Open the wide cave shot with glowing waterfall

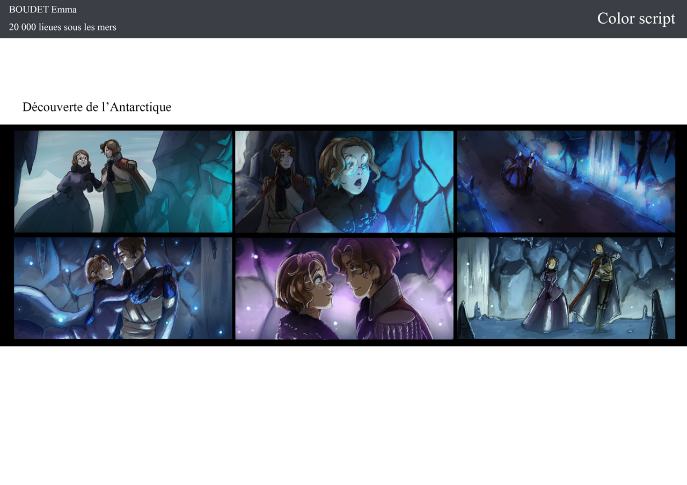click(x=566, y=181)
